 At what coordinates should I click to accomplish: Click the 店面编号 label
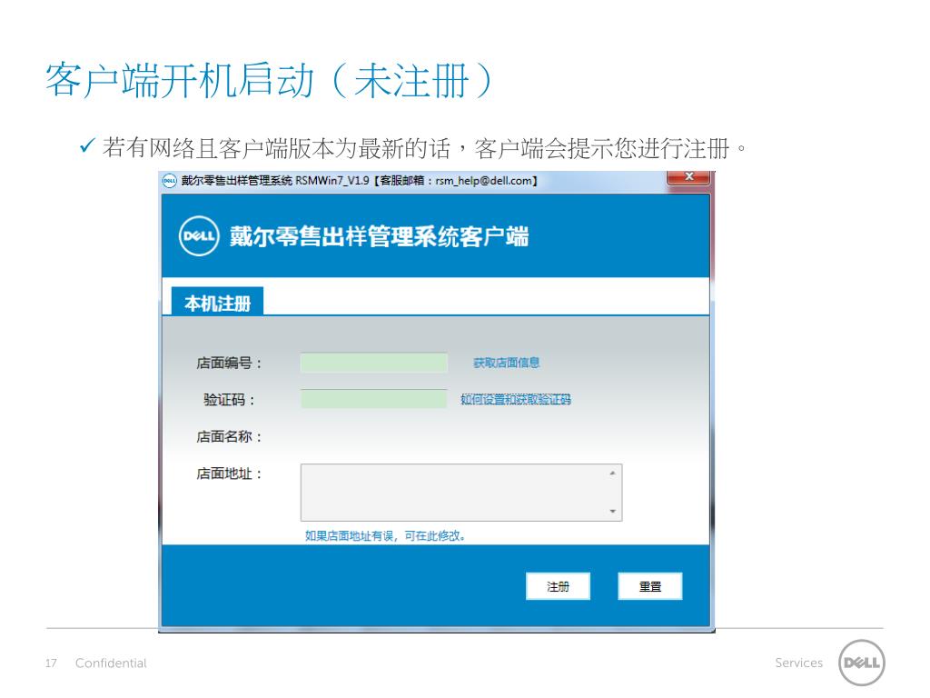[x=230, y=363]
